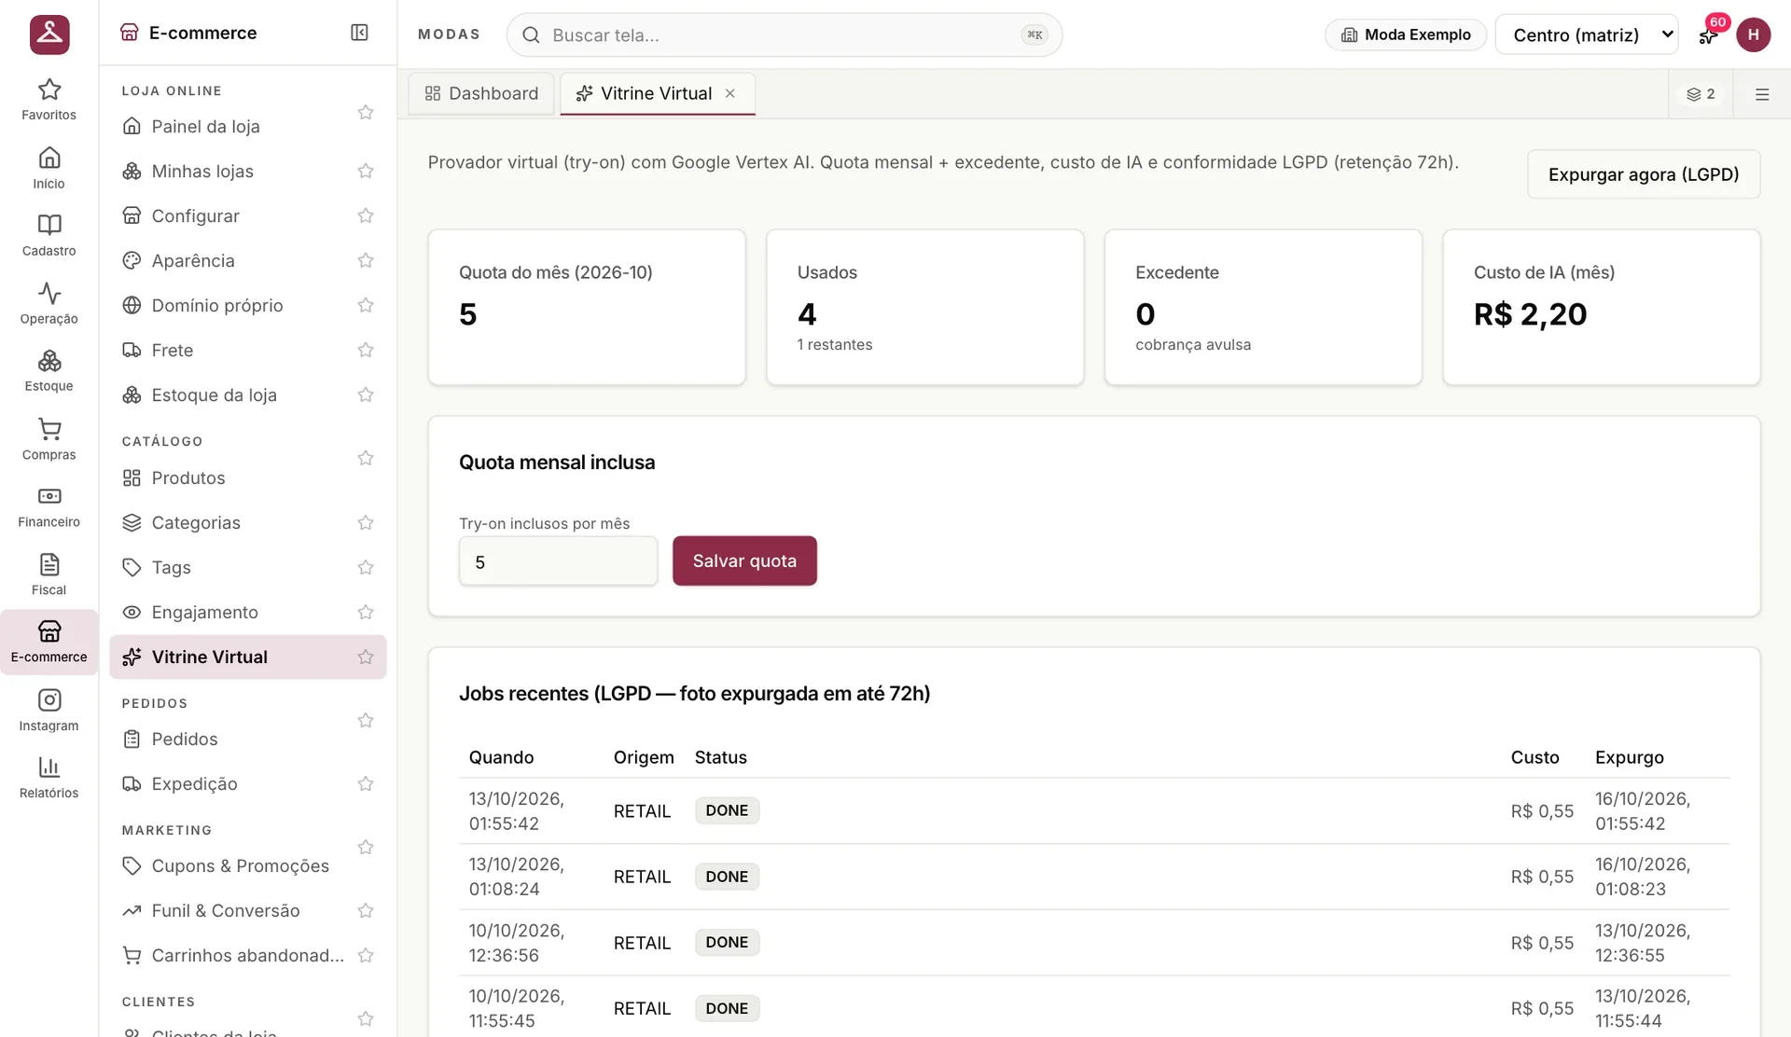
Task: Switch to the Dashboard tab
Action: tap(481, 93)
